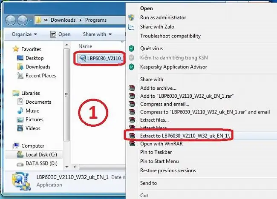Choose Compress and email...
277x199 pixels.
(164, 104)
